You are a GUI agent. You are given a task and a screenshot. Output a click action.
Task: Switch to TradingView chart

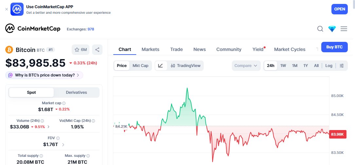tap(186, 66)
